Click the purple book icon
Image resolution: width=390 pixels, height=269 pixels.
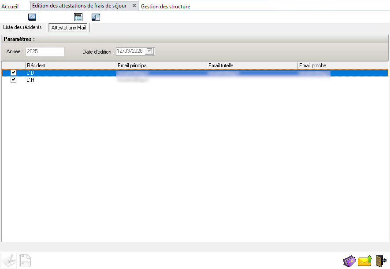coord(349,262)
